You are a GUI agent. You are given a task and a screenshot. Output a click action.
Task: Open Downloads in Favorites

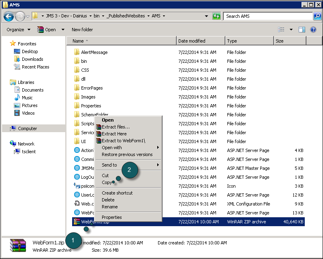point(32,59)
